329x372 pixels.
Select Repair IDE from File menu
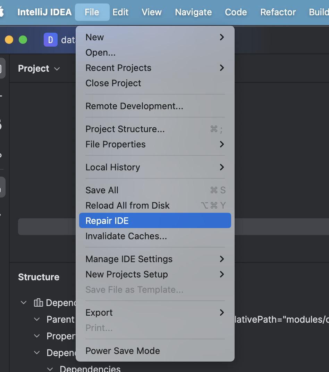coord(107,221)
